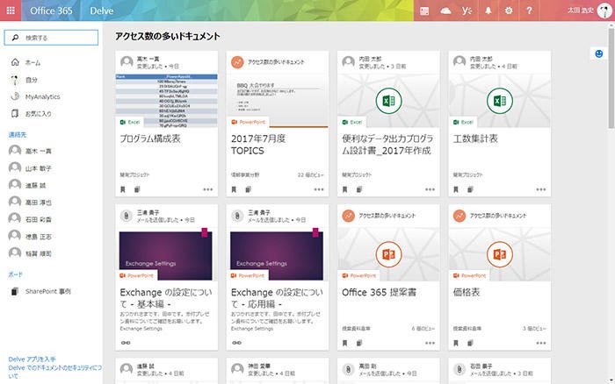Open more options on 便利なデータ出力プログラム設計書 card
615x384 pixels.
coord(430,189)
